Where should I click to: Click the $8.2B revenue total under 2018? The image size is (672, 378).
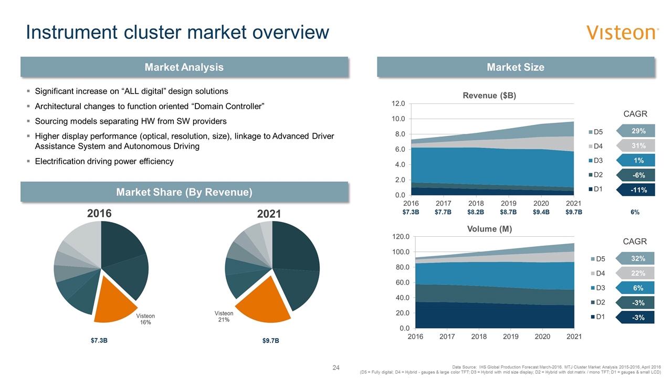pos(476,212)
